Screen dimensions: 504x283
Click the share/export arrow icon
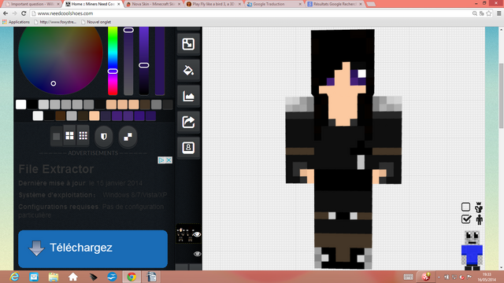(x=188, y=122)
